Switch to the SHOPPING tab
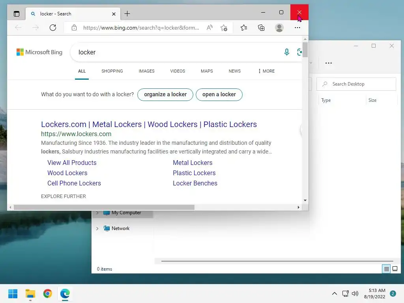 (112, 71)
